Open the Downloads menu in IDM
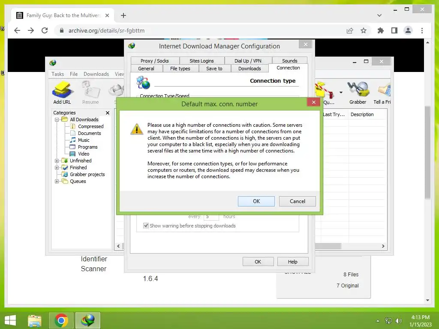 coord(96,74)
